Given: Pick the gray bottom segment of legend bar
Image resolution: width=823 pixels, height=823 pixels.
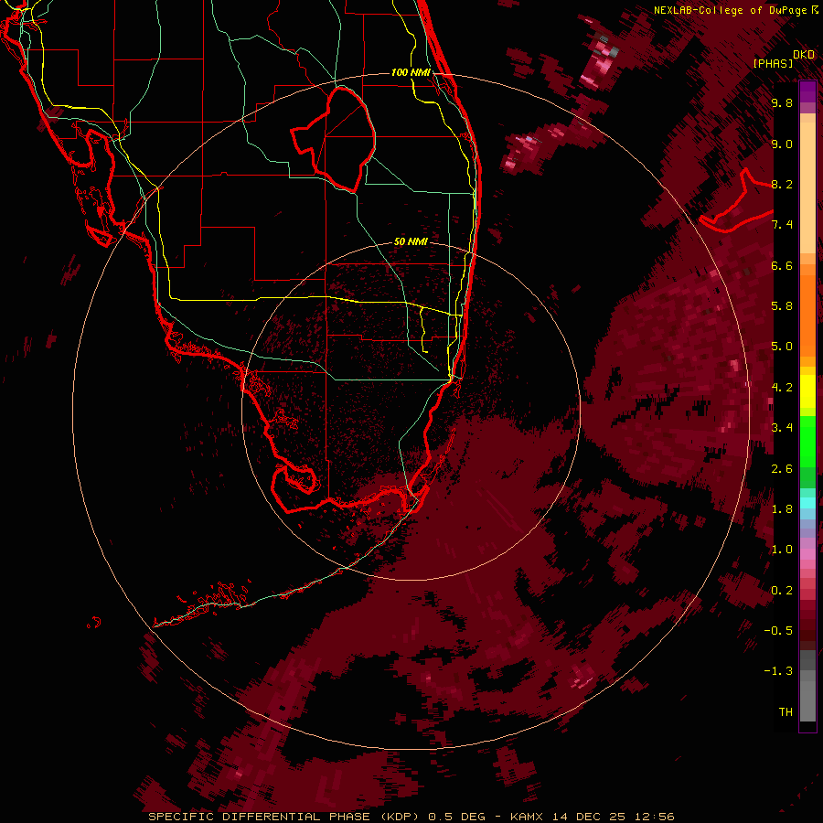Looking at the screenshot, I should pos(807,700).
